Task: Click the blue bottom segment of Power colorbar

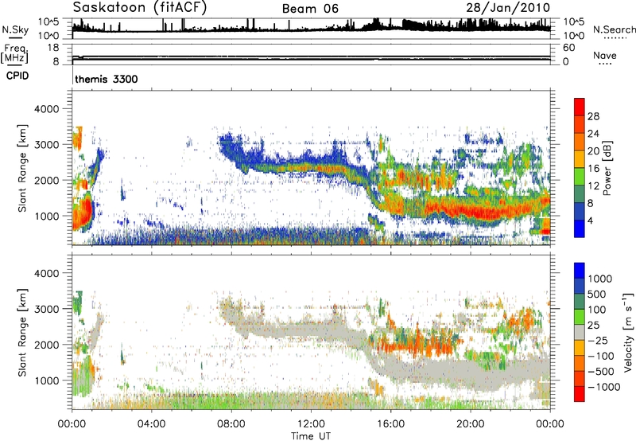Action: pyautogui.click(x=580, y=228)
